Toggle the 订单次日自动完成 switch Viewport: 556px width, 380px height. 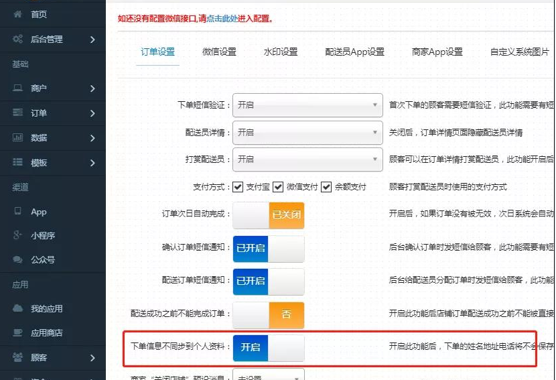click(269, 215)
